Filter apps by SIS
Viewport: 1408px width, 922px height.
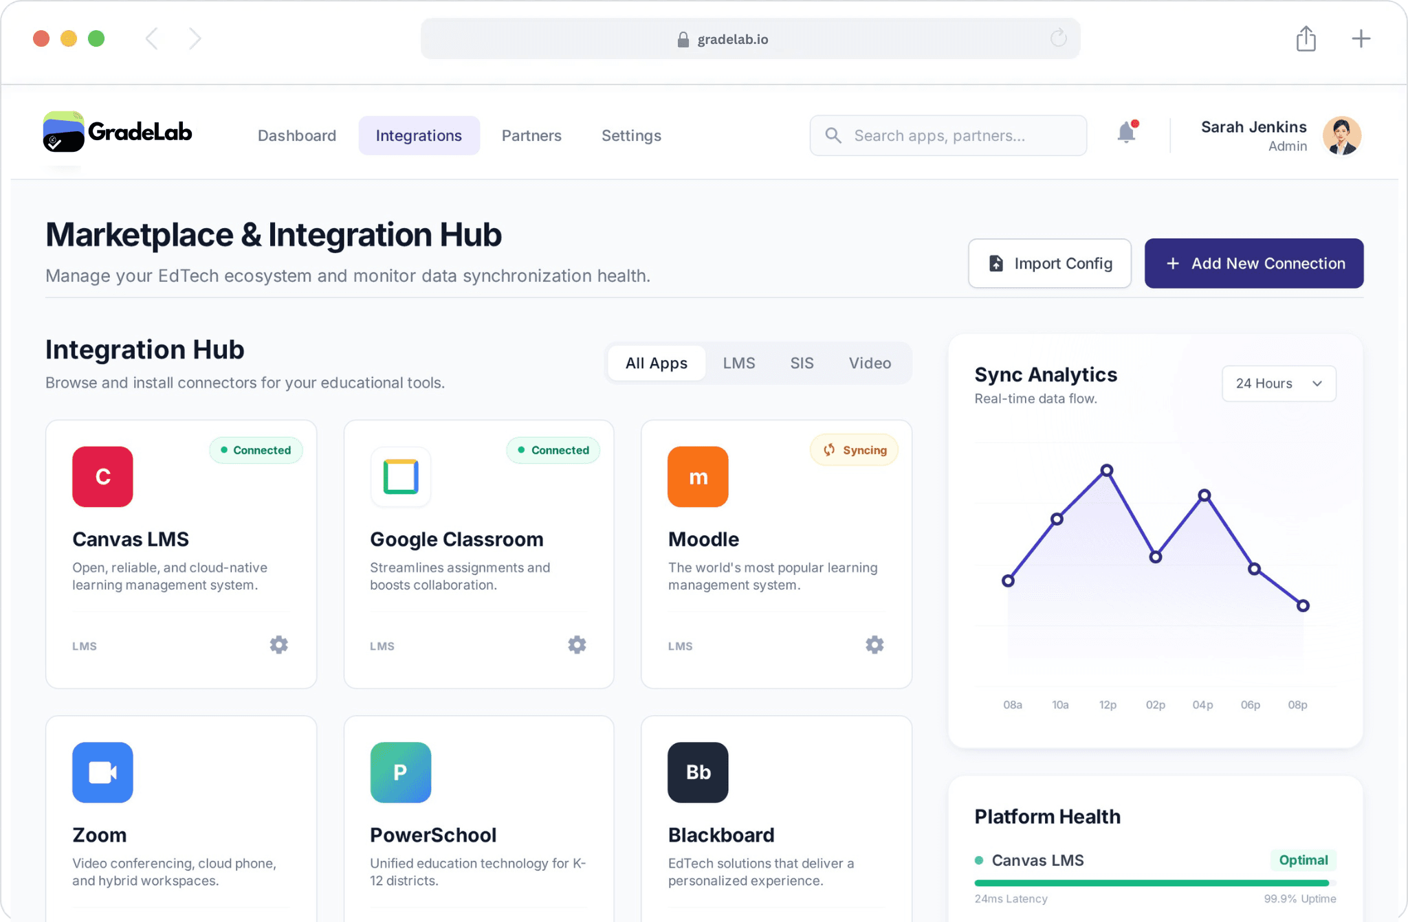(802, 363)
